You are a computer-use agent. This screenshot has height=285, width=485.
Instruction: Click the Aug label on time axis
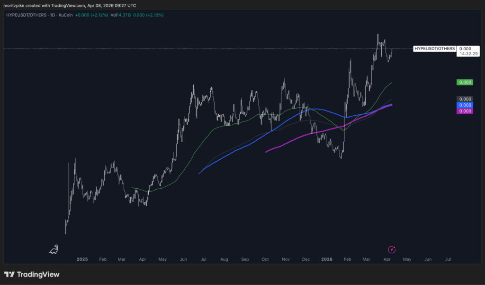(224, 259)
